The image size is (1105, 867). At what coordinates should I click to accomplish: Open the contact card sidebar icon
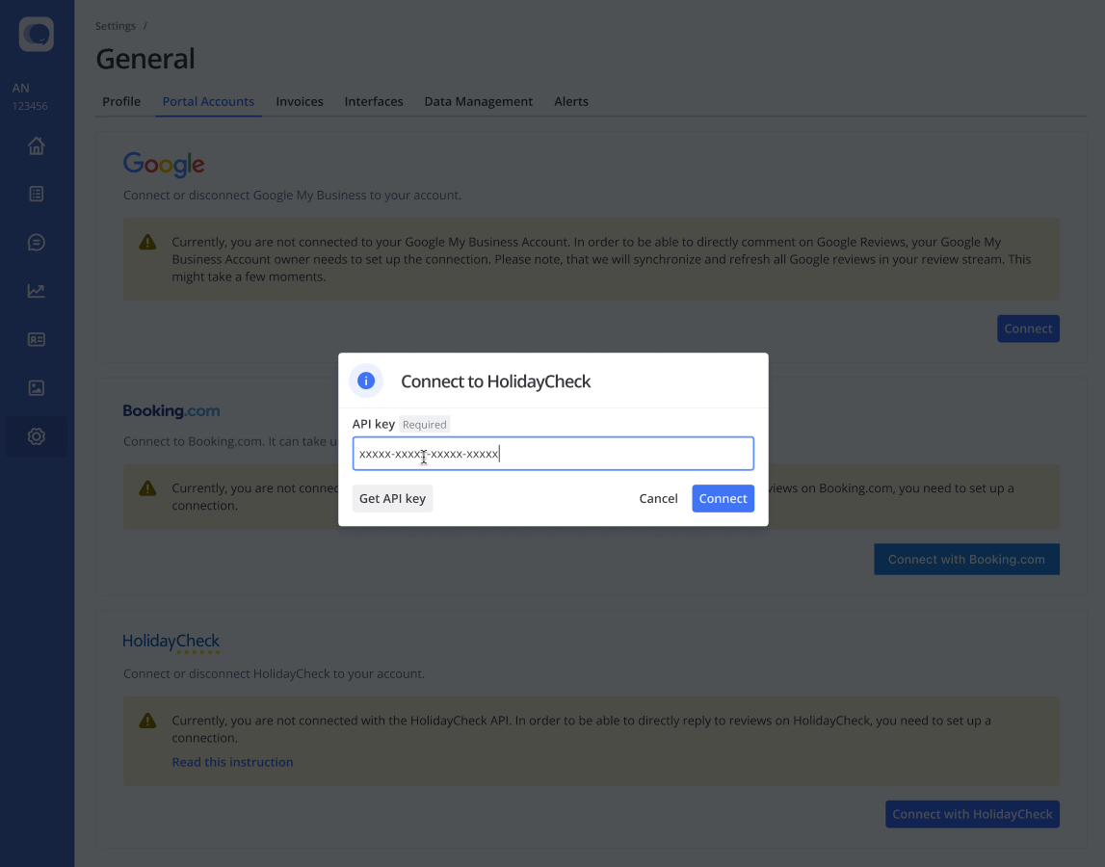click(36, 340)
